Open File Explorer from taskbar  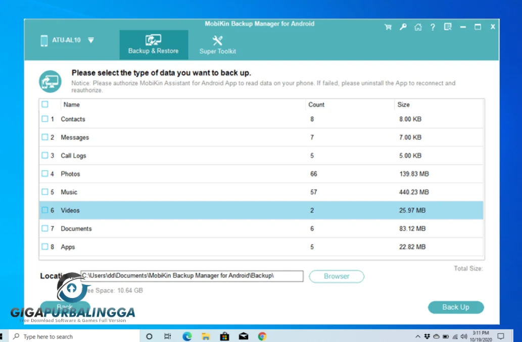tap(206, 336)
